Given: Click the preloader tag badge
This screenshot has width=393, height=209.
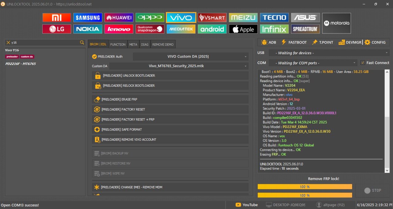Looking at the screenshot, I should click(x=12, y=57).
